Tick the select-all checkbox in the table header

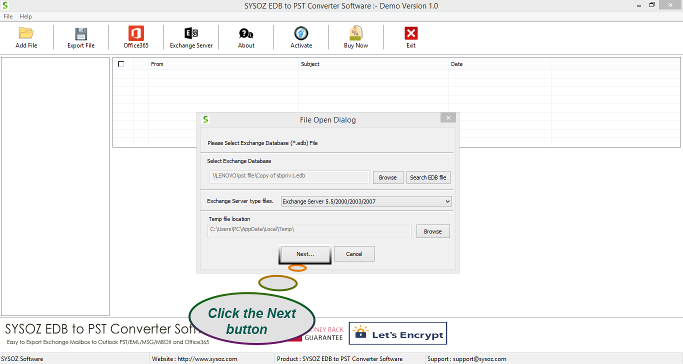pyautogui.click(x=121, y=64)
